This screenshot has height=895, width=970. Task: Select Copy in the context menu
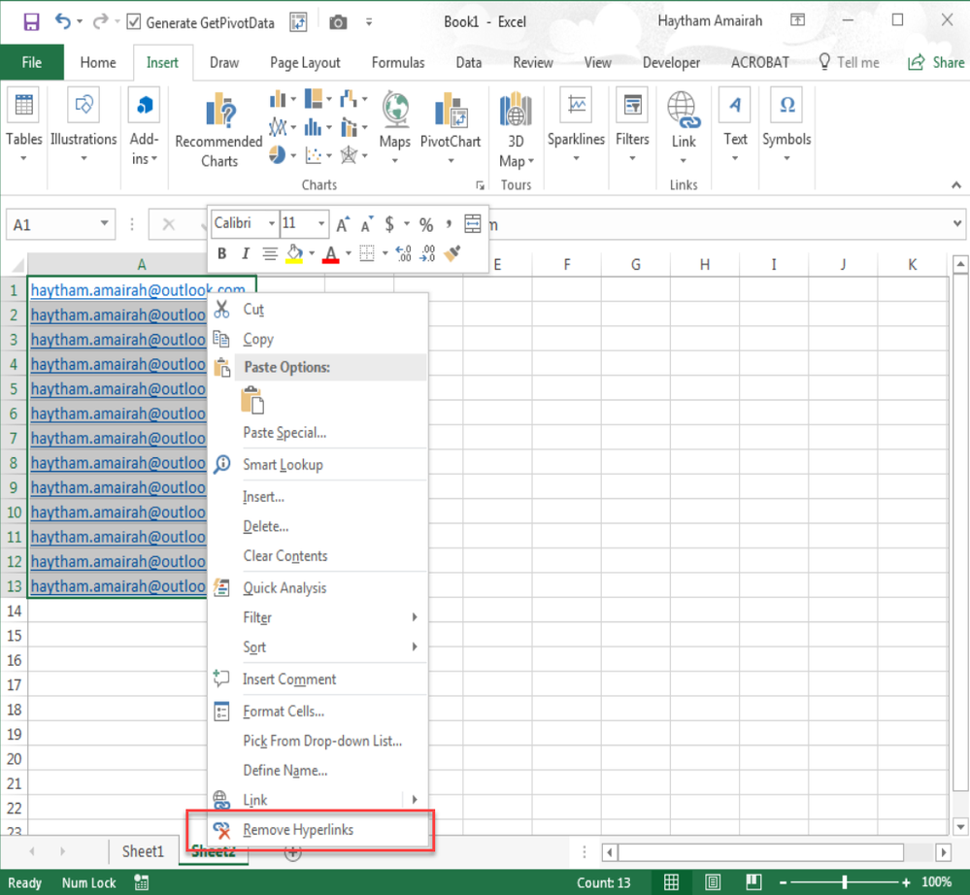(x=318, y=339)
